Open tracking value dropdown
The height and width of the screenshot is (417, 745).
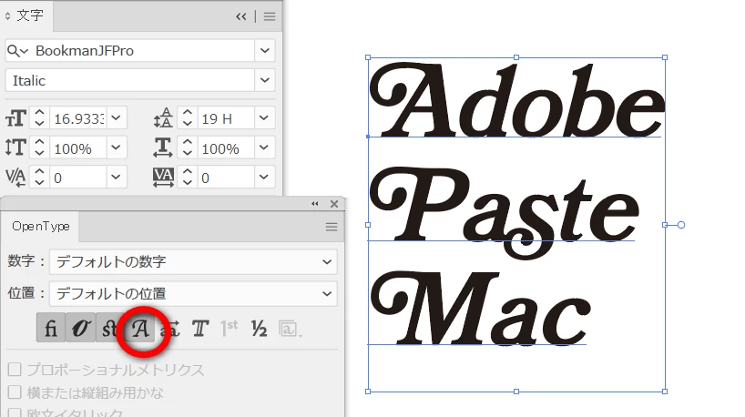point(264,178)
